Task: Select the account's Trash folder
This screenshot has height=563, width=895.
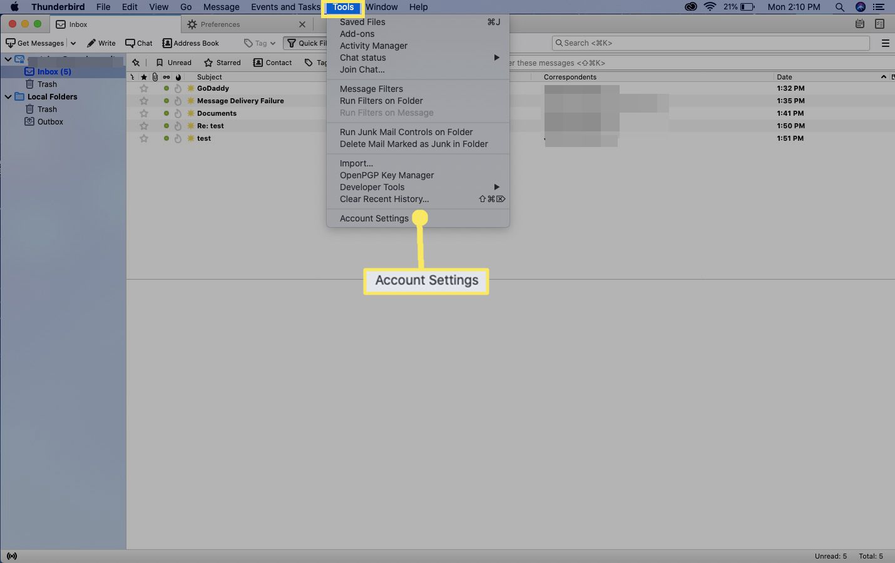Action: [x=47, y=84]
